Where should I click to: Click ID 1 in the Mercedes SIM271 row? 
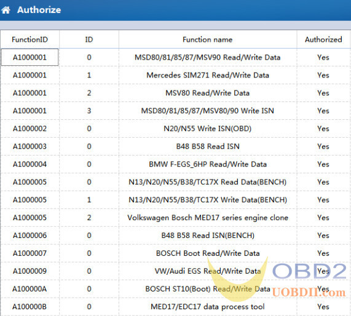pyautogui.click(x=89, y=75)
